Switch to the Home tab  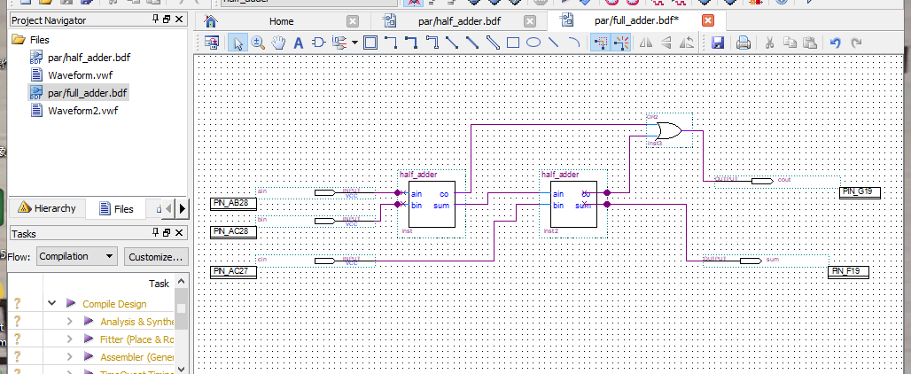point(281,21)
